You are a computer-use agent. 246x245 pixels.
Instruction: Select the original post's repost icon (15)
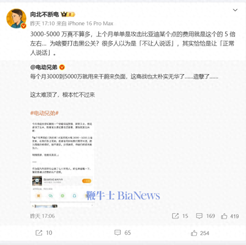pyautogui.click(x=175, y=216)
